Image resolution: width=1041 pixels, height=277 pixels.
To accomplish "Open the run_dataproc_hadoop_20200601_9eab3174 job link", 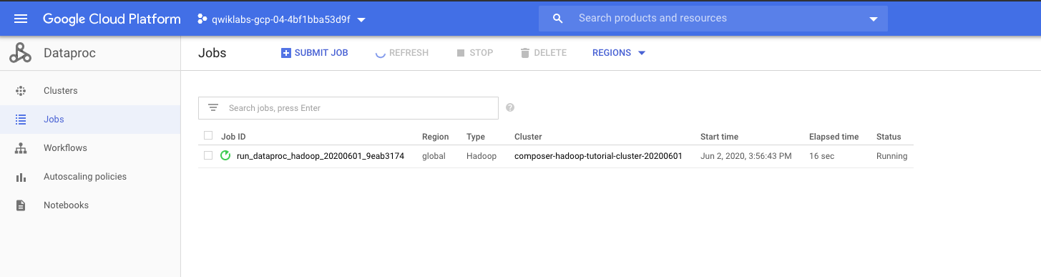I will coord(321,156).
